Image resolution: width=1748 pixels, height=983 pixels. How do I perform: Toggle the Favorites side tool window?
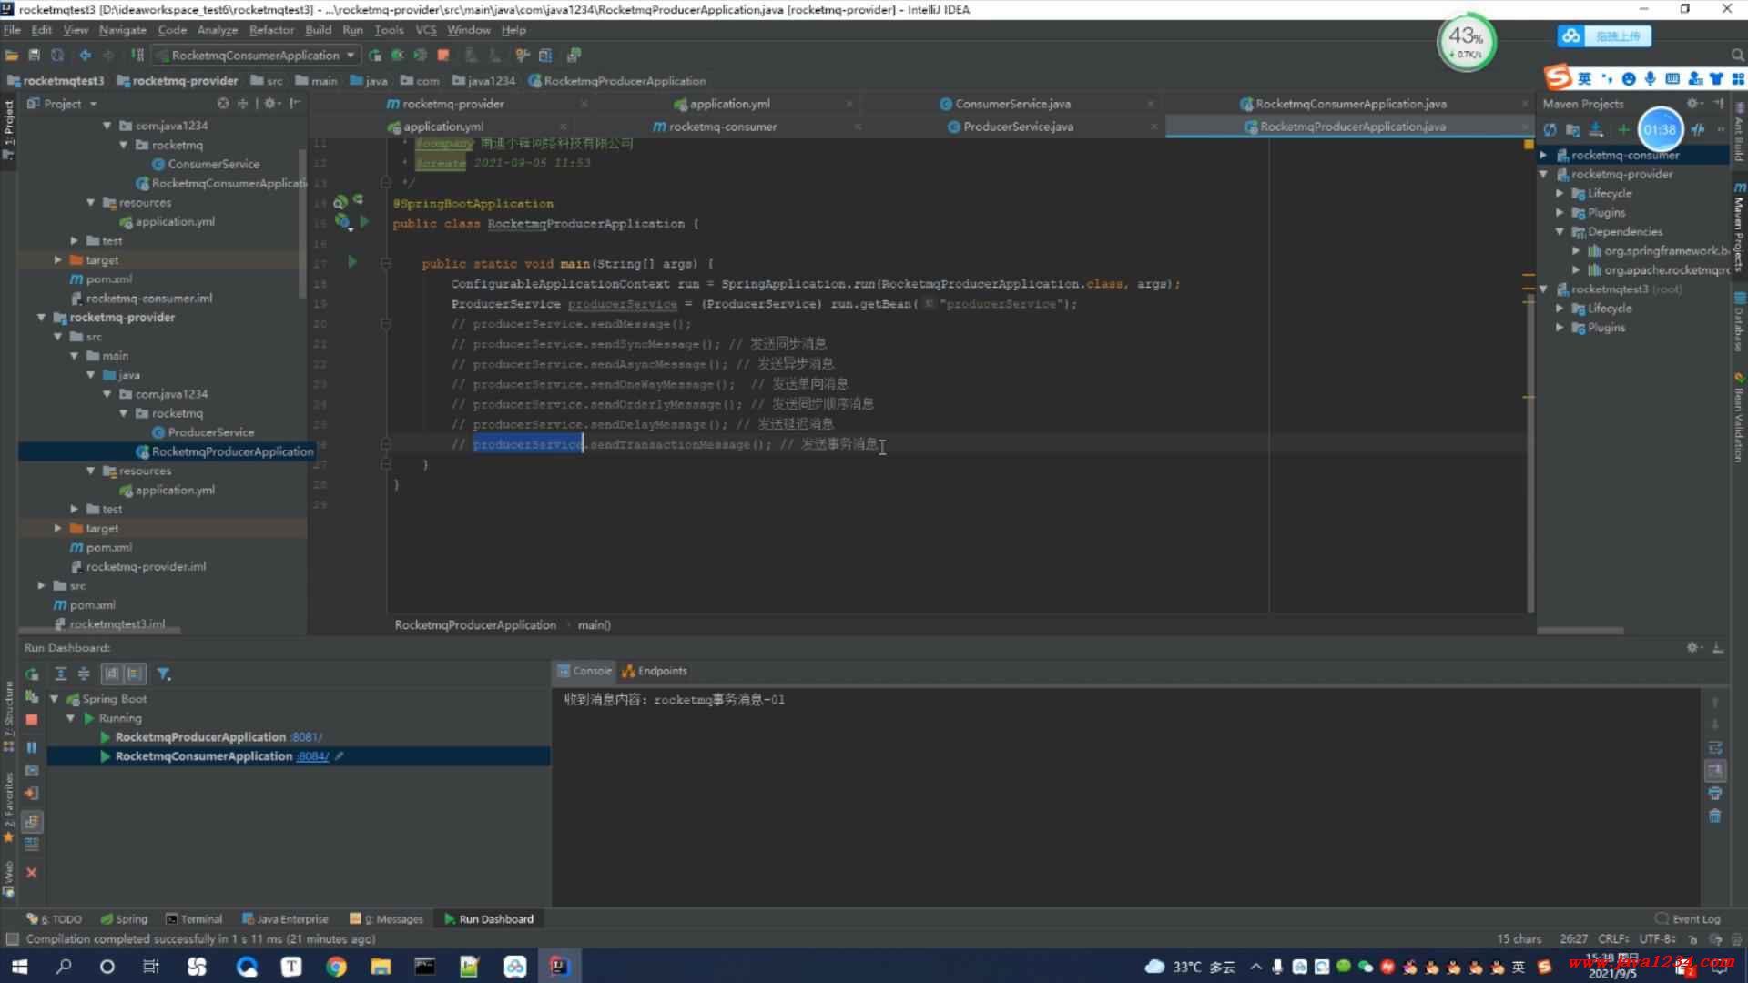point(9,806)
